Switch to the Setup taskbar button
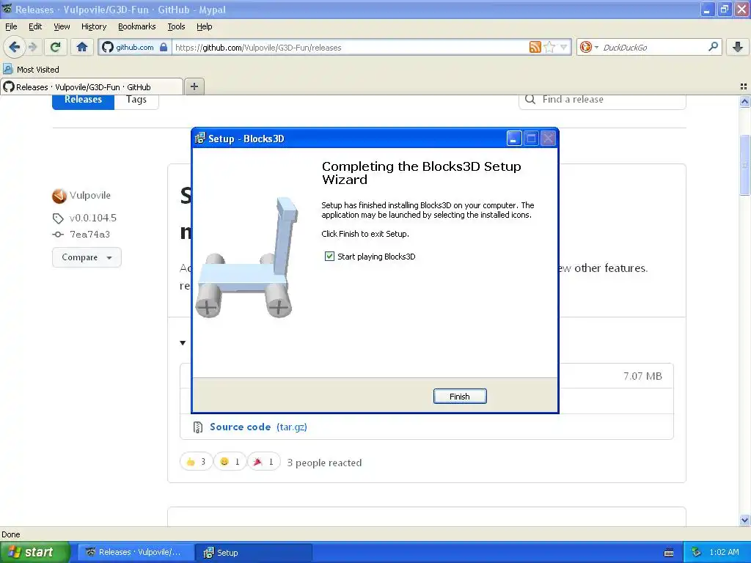 254,552
